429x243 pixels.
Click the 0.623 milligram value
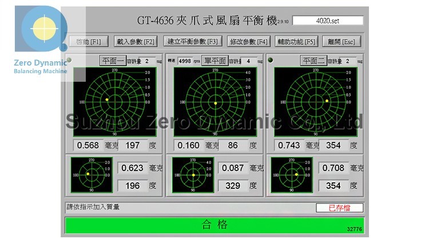[133, 168]
